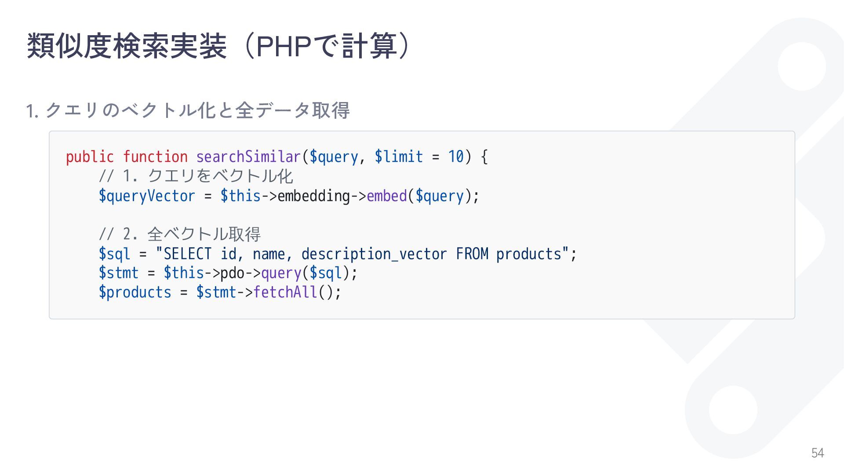Click the pdo query method call

pyautogui.click(x=281, y=273)
